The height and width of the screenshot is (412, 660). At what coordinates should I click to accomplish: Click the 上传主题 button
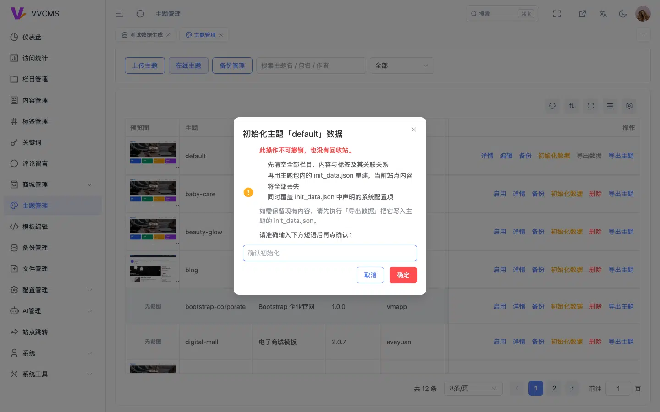(145, 65)
